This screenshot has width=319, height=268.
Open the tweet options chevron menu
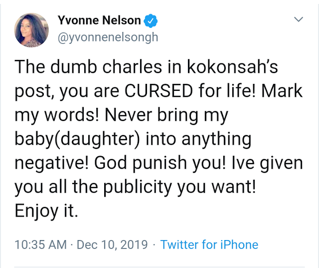click(299, 19)
